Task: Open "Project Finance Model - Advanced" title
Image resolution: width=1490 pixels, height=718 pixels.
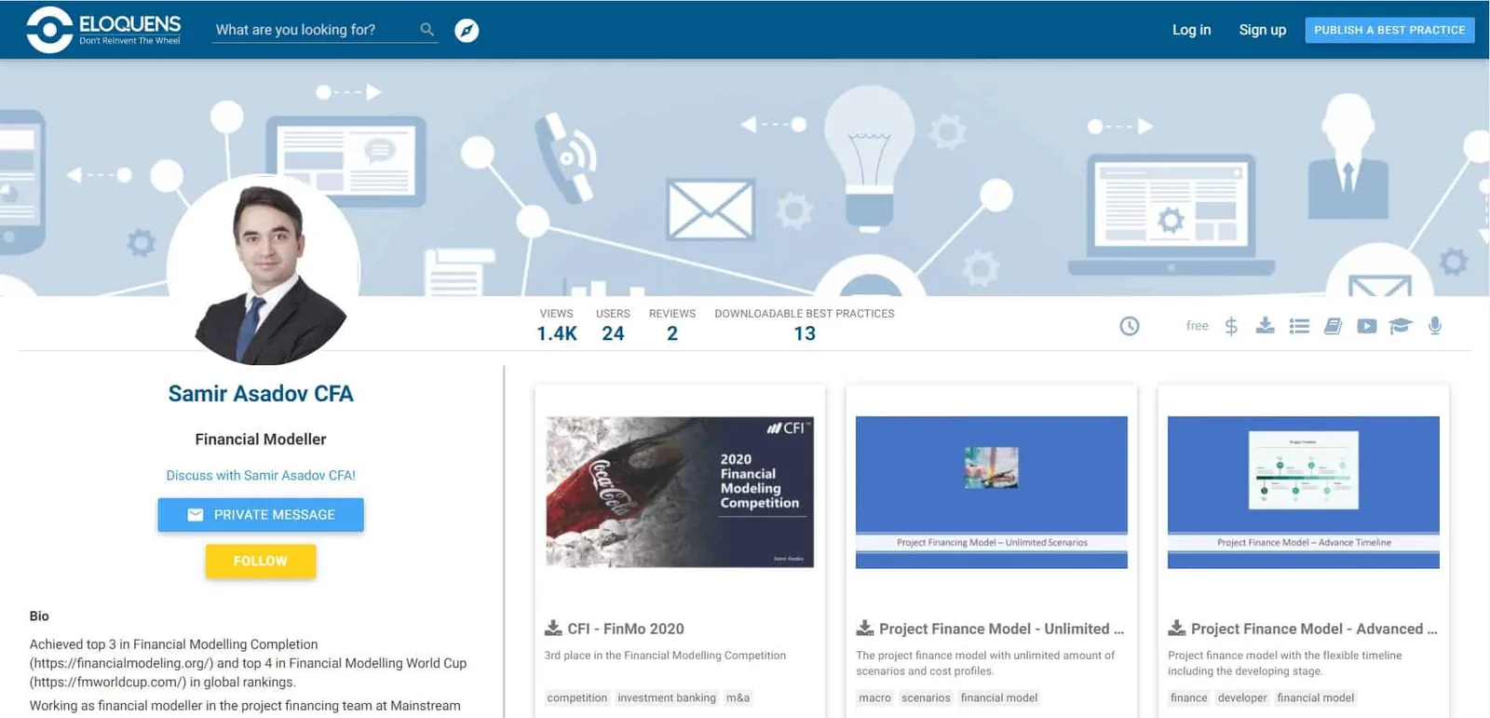Action: coord(1314,629)
